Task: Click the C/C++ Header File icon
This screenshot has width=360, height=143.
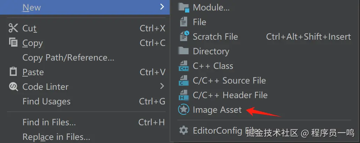Action: tap(184, 95)
